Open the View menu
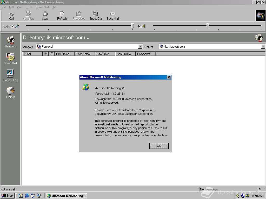Screen dimensions: 266x199 coord(20,7)
